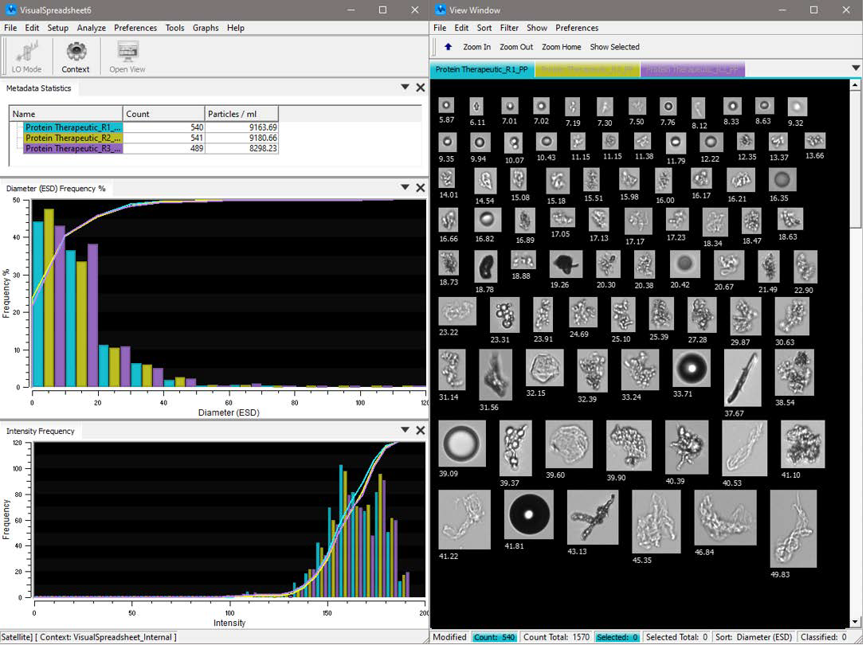Click the Open View icon
The height and width of the screenshot is (649, 866).
pyautogui.click(x=126, y=56)
